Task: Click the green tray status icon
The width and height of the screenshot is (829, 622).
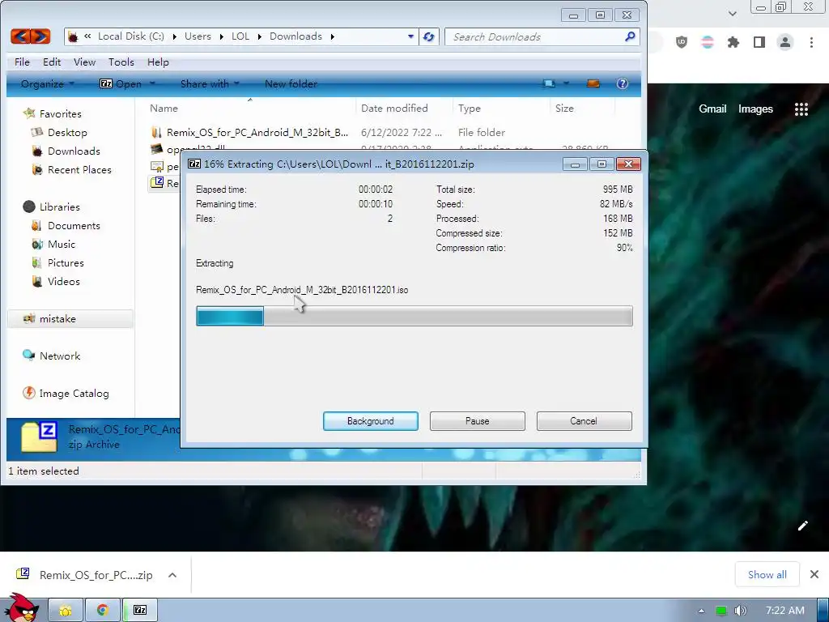Action: (x=721, y=611)
